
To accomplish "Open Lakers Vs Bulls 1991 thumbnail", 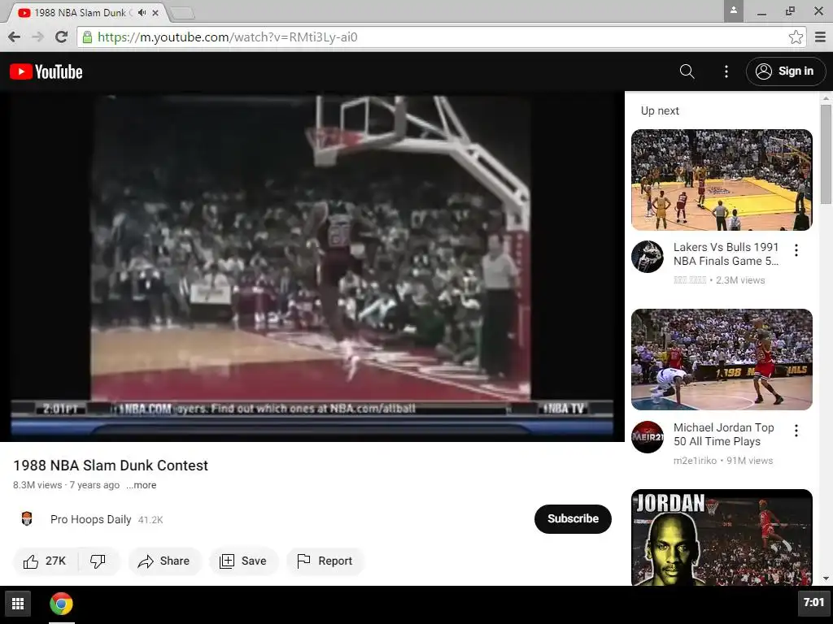I will (x=722, y=180).
